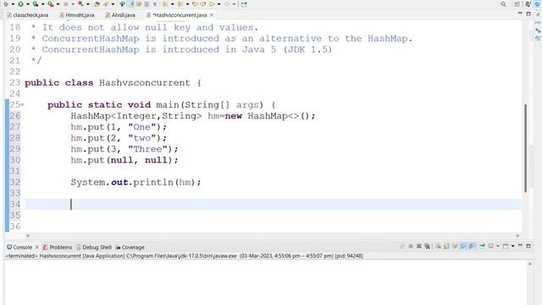Remove All Terminated Launches double X icon
The height and width of the screenshot is (305, 542).
[427, 247]
